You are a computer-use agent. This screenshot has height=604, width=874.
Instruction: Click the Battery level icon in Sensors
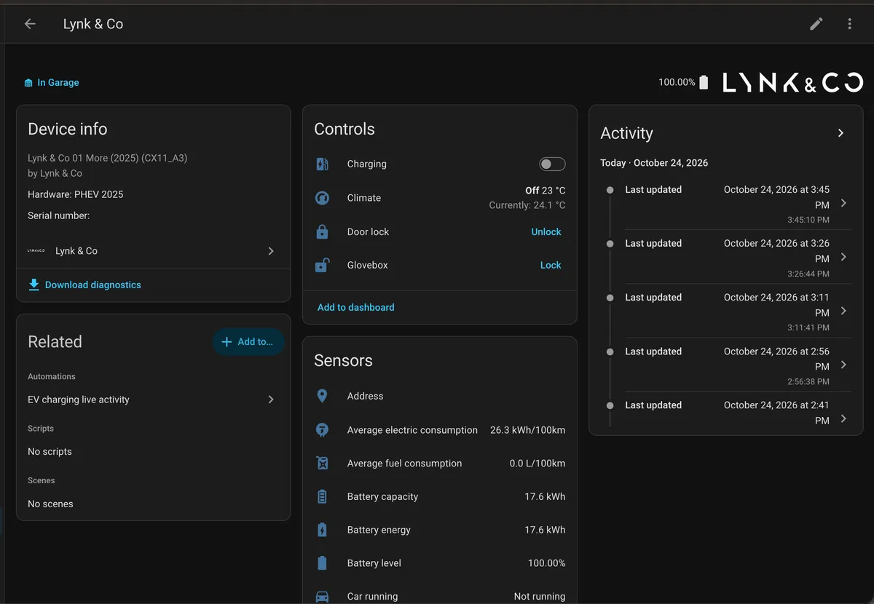tap(322, 563)
